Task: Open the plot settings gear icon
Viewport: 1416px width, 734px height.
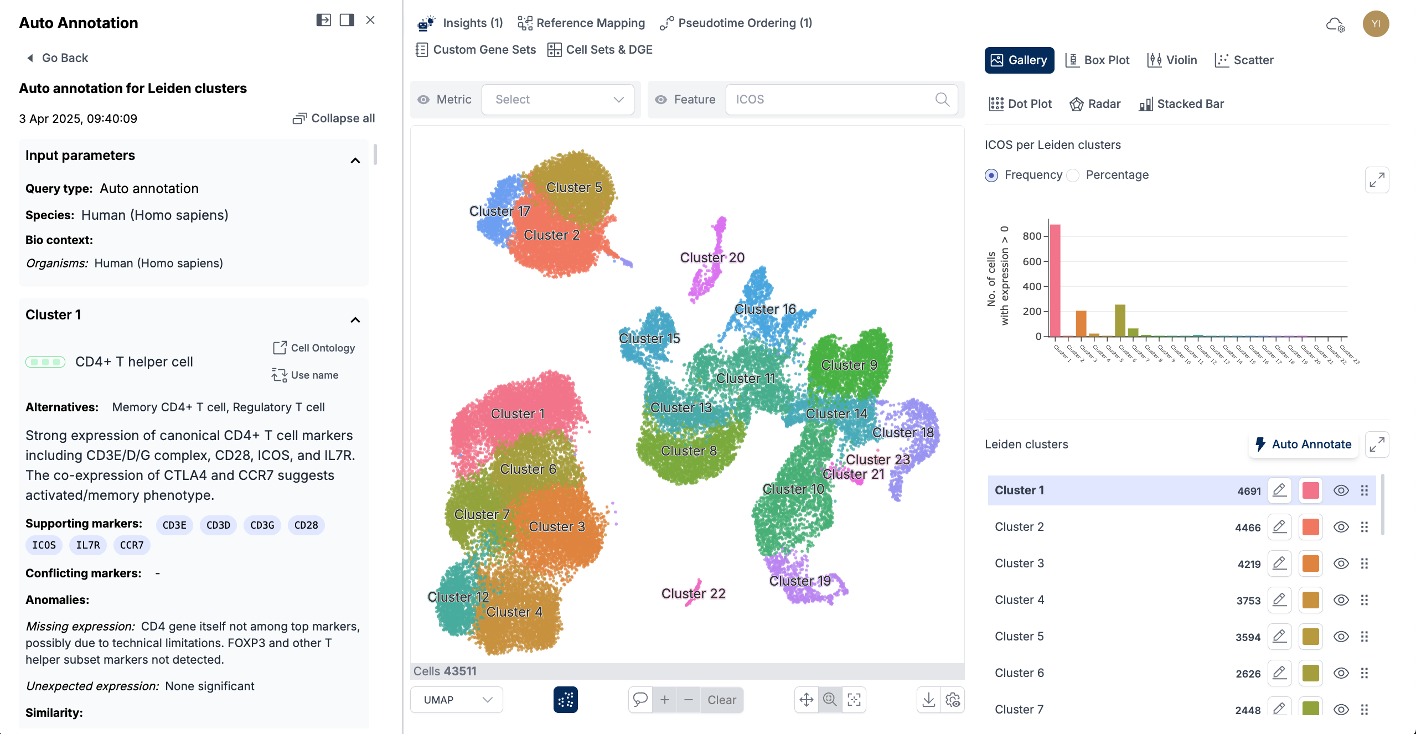Action: point(953,699)
